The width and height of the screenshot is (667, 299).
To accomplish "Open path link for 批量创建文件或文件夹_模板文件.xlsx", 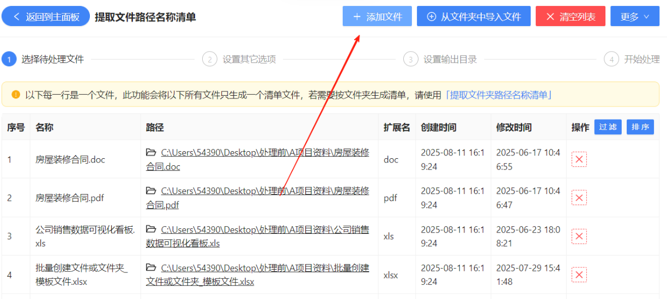I will (258, 275).
